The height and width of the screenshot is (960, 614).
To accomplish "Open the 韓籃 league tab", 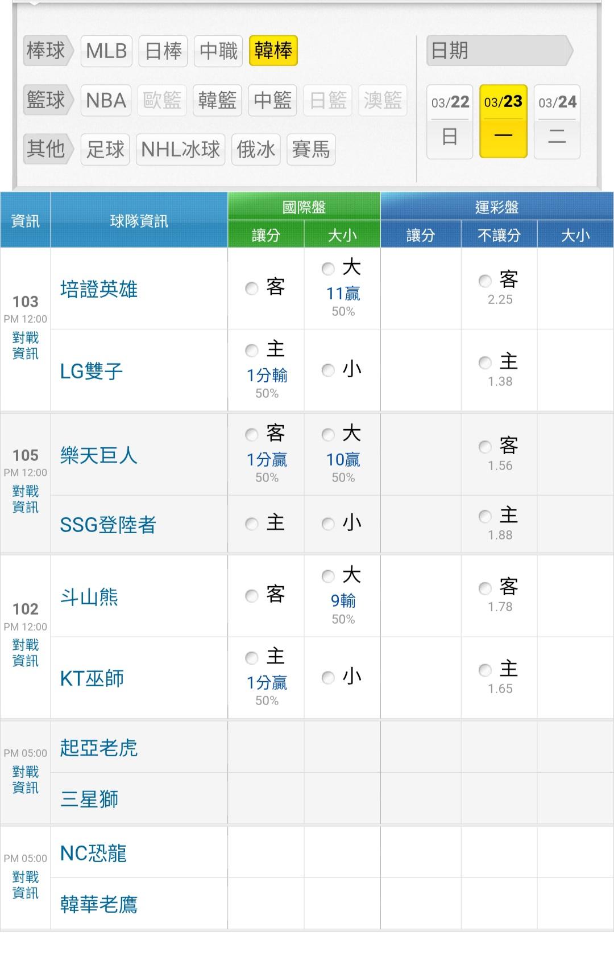I will 217,101.
